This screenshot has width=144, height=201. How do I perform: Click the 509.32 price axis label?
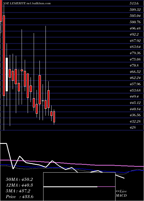coord(135,9)
